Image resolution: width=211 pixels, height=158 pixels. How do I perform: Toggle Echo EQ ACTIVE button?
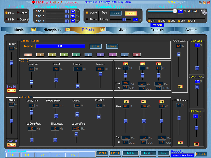(11, 90)
